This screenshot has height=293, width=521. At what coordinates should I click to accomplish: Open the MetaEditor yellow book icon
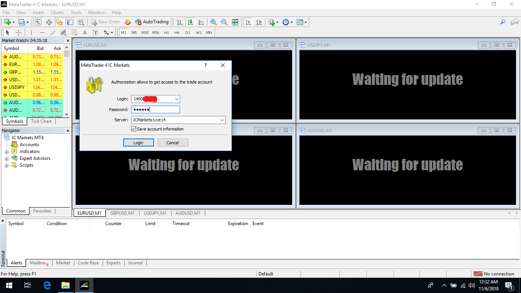tap(128, 22)
